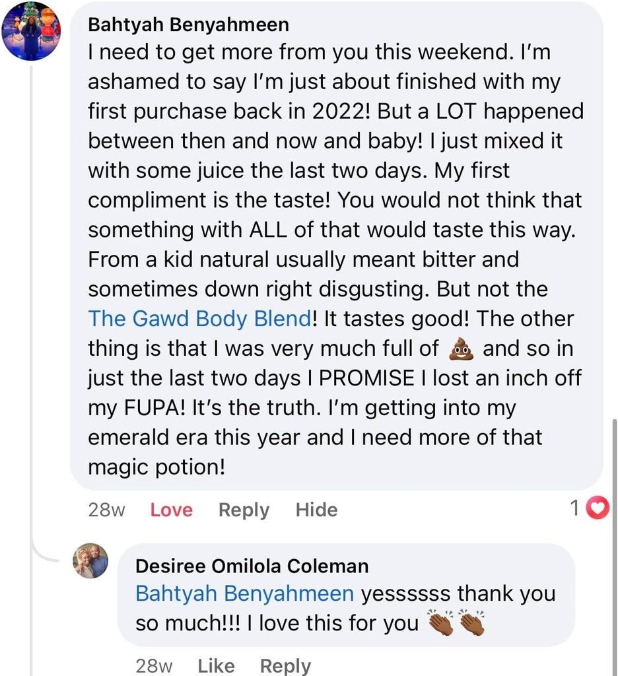Click the 28w timestamp on Bahtyah's comment
The width and height of the screenshot is (618, 676).
pos(106,509)
